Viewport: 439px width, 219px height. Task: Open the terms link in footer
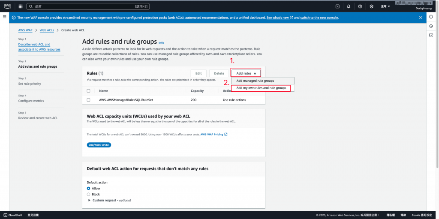402,215
